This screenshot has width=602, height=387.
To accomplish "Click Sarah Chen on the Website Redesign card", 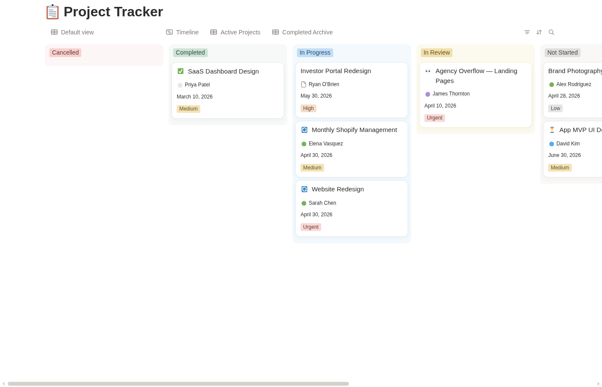I will point(322,203).
